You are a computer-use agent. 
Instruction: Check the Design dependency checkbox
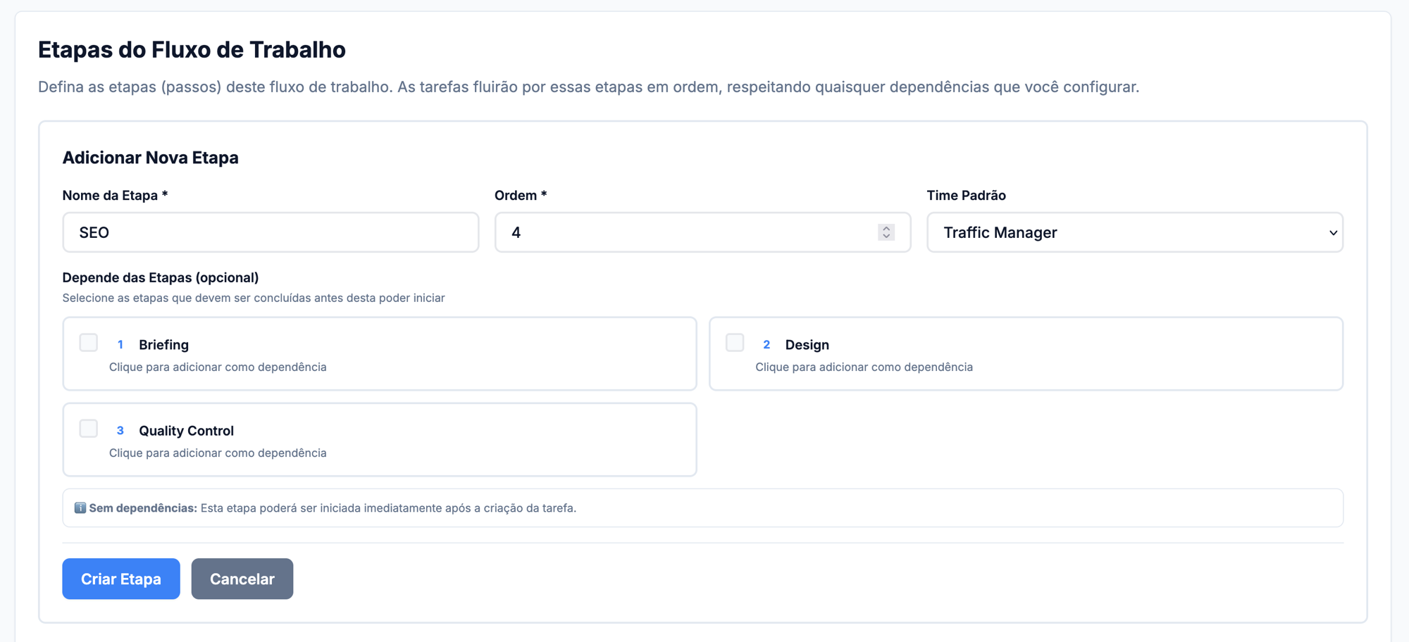735,343
